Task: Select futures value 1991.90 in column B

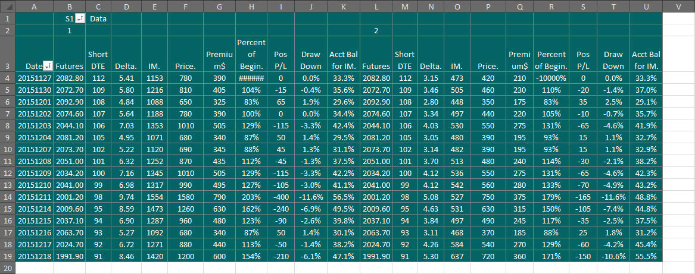Action: (70, 256)
